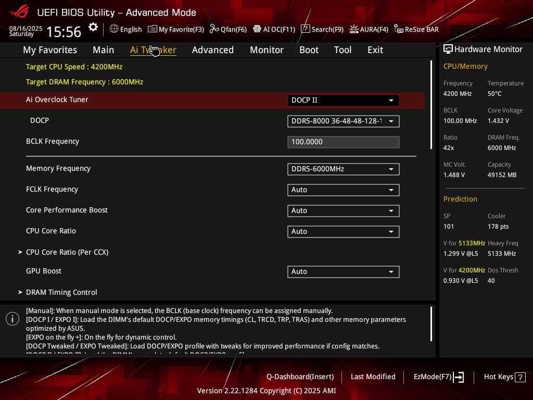Image resolution: width=533 pixels, height=400 pixels.
Task: Select the Ai Overclock Tuner row label
Action: tap(57, 99)
